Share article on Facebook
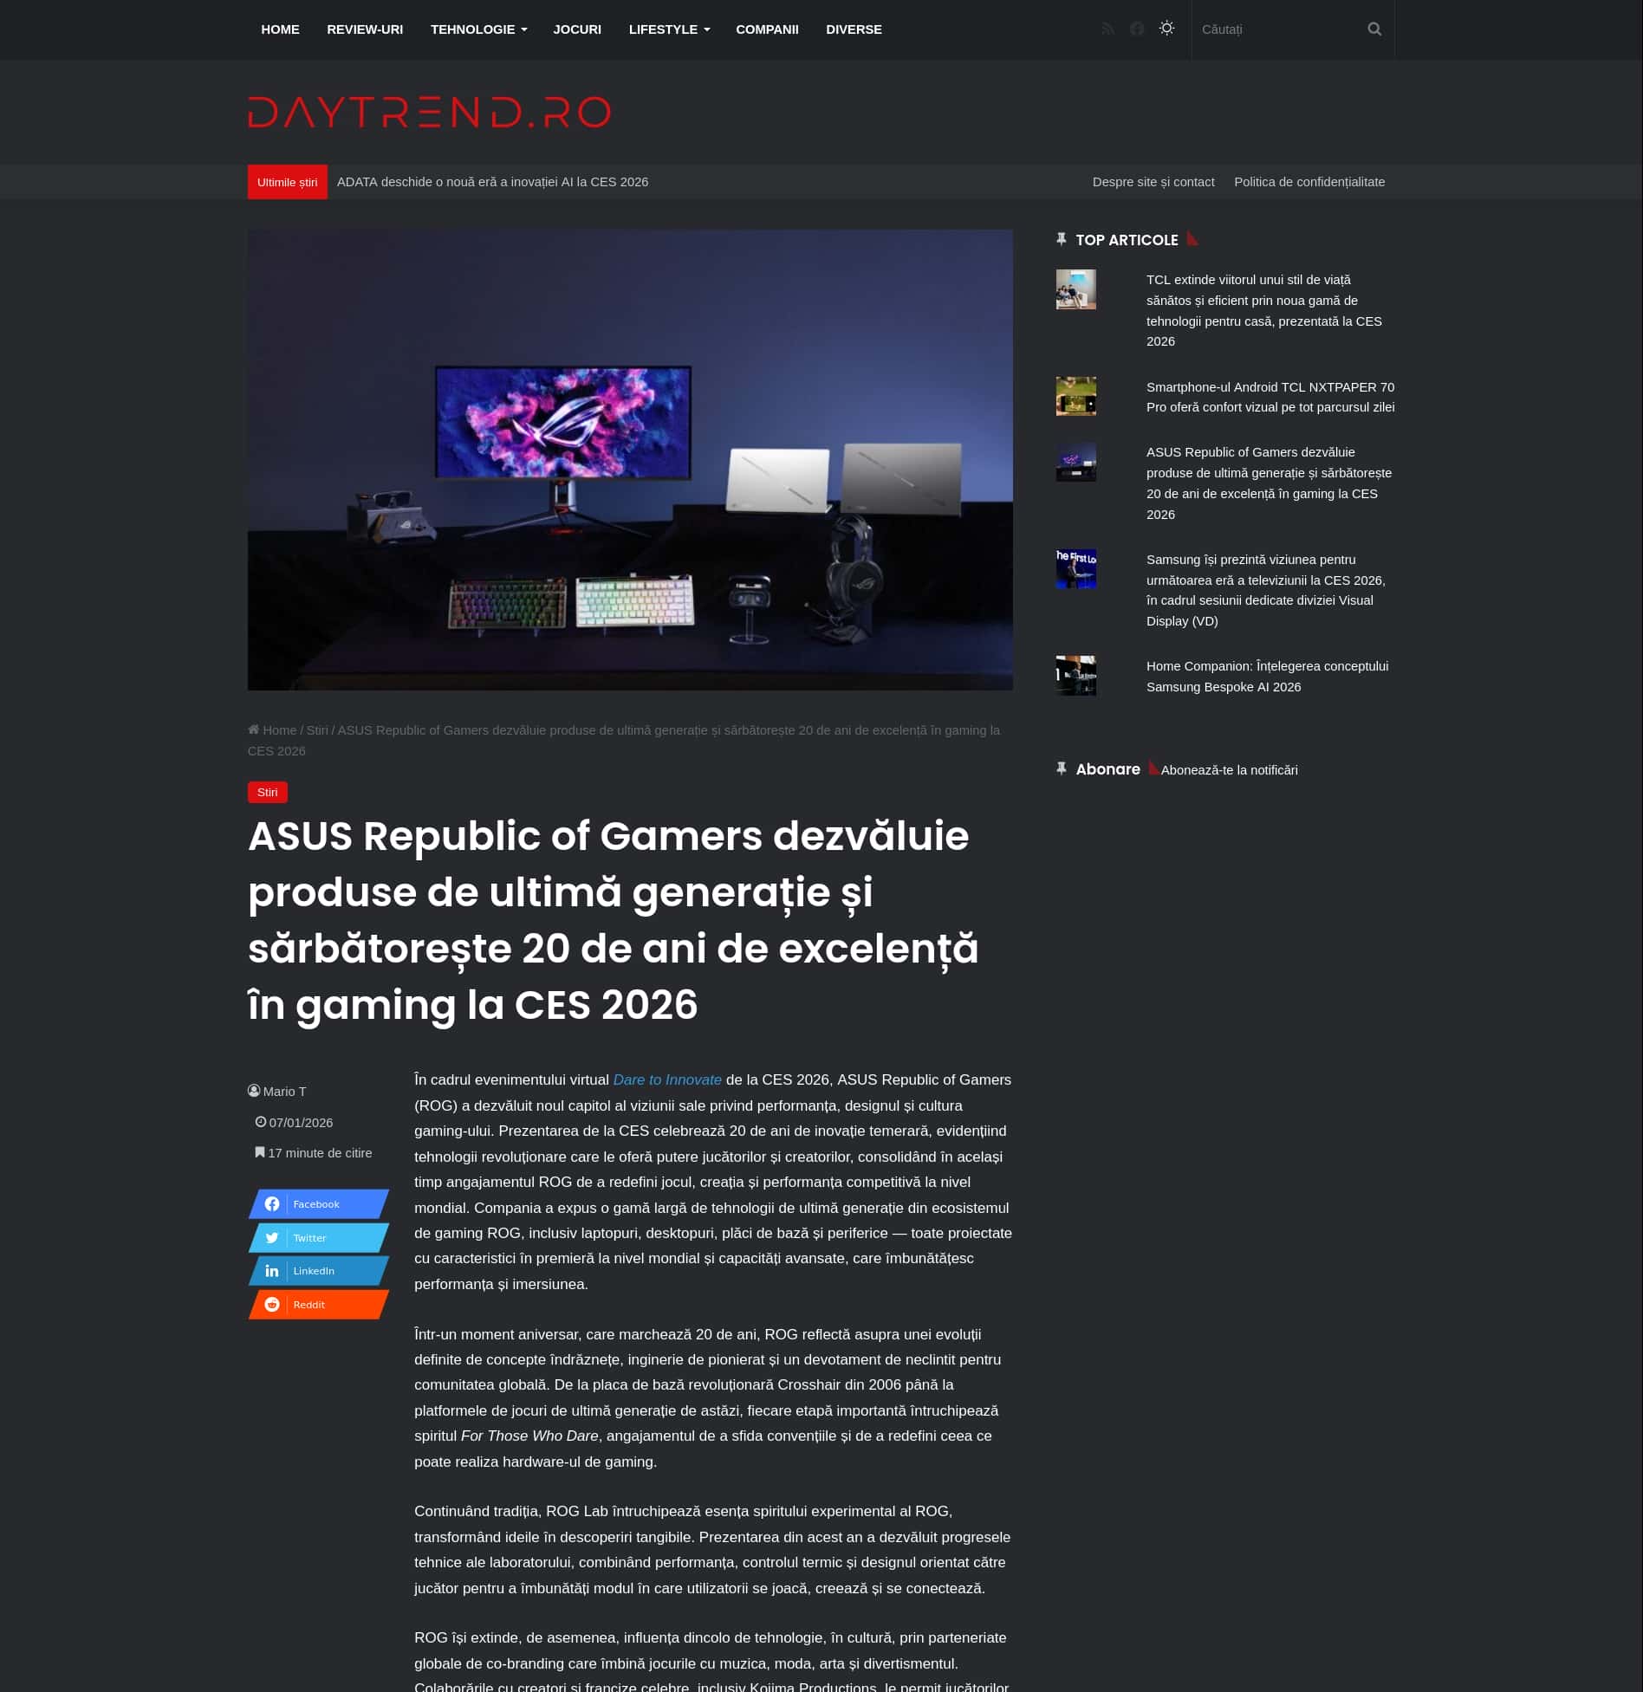This screenshot has width=1643, height=1692. click(318, 1204)
